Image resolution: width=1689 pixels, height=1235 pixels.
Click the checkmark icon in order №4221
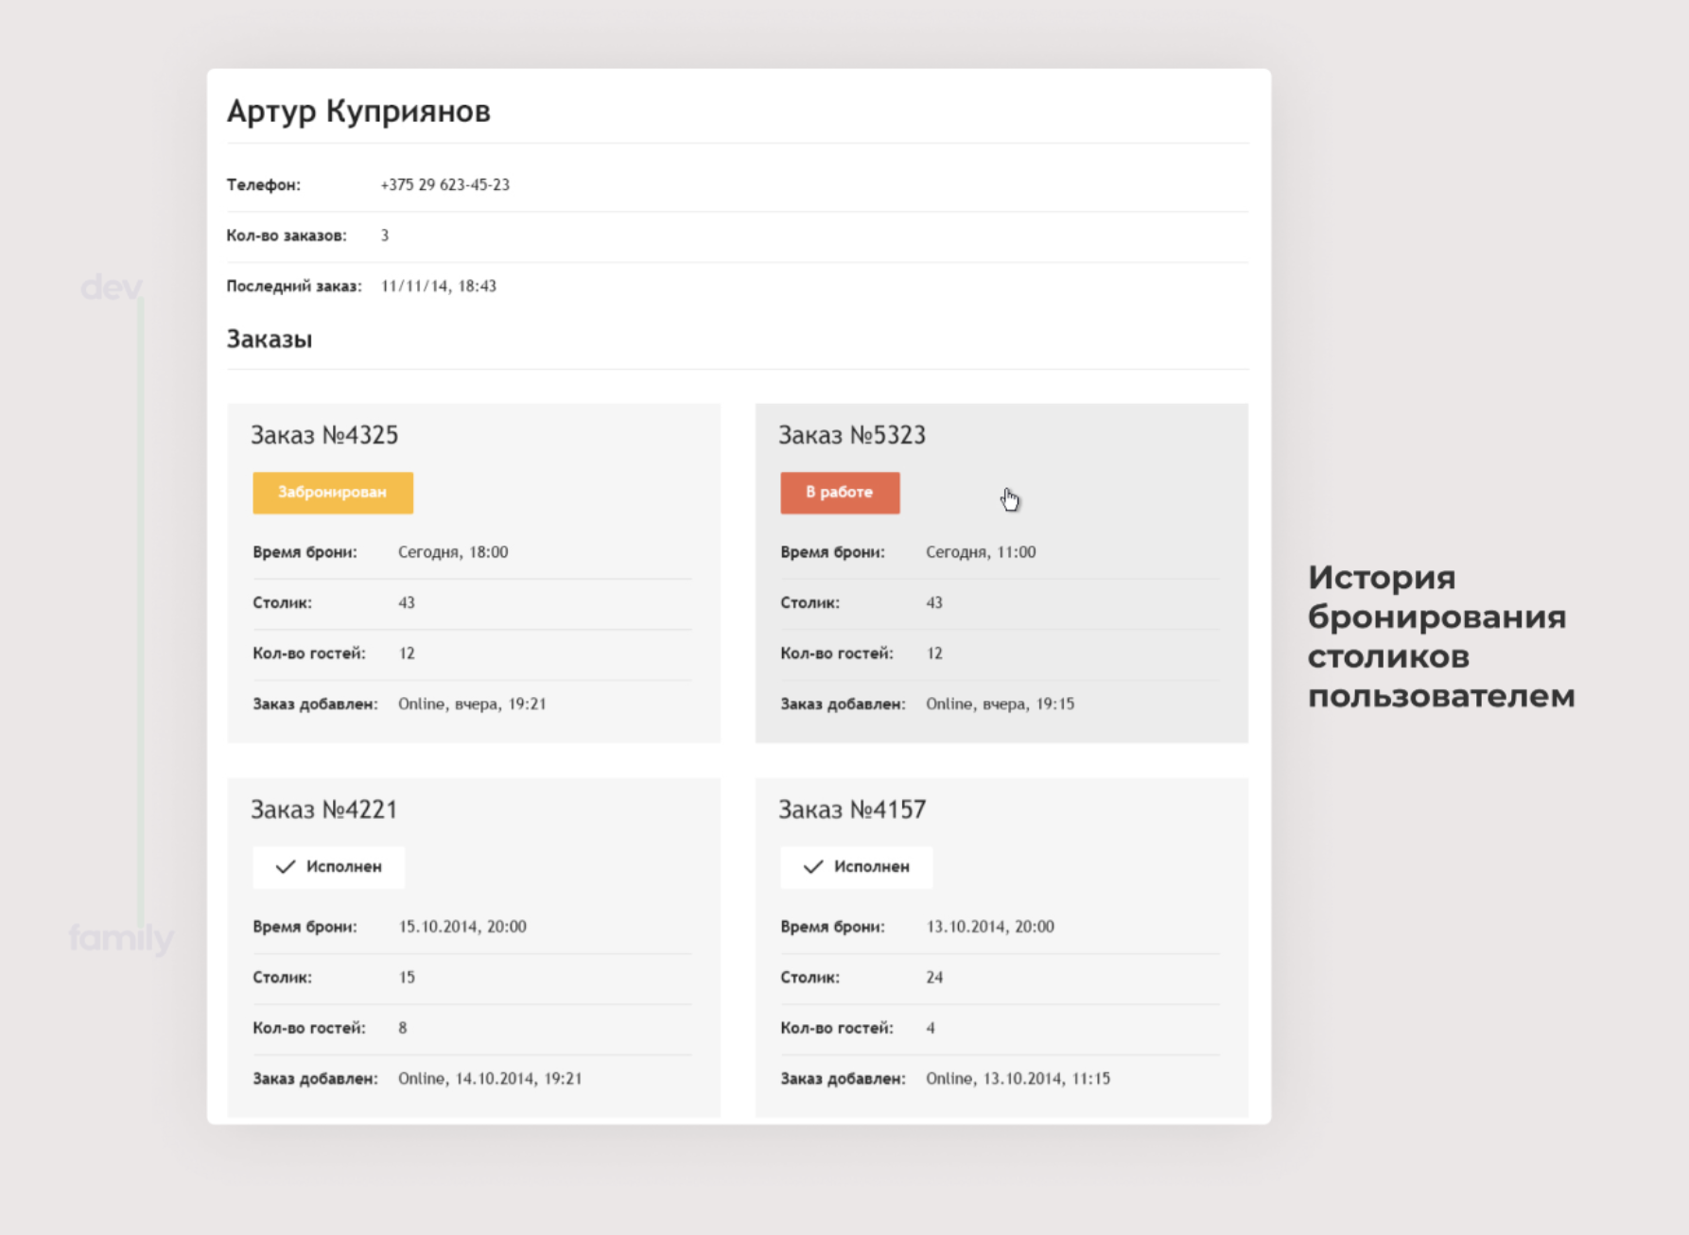click(285, 866)
